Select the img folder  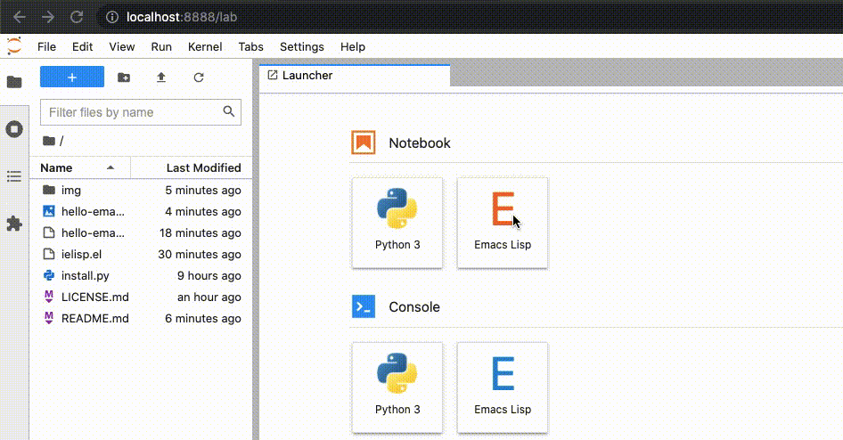141,191
